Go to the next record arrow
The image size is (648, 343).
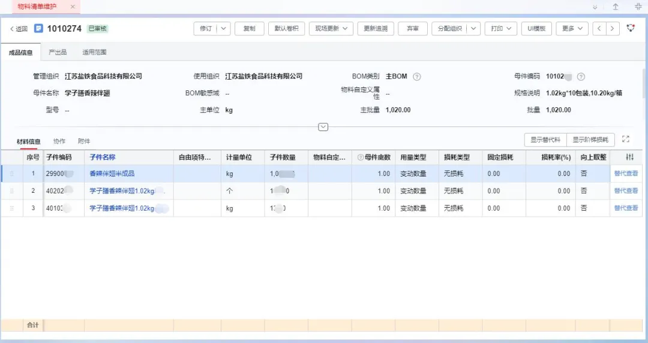pos(613,29)
